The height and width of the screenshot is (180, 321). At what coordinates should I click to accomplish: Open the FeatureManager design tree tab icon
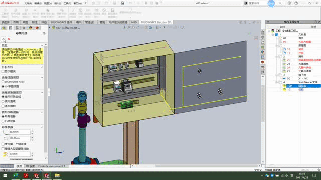point(4,28)
